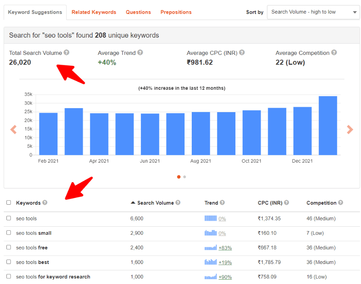Click the second pagination dot below the chart
The image size is (361, 284).
tap(184, 177)
